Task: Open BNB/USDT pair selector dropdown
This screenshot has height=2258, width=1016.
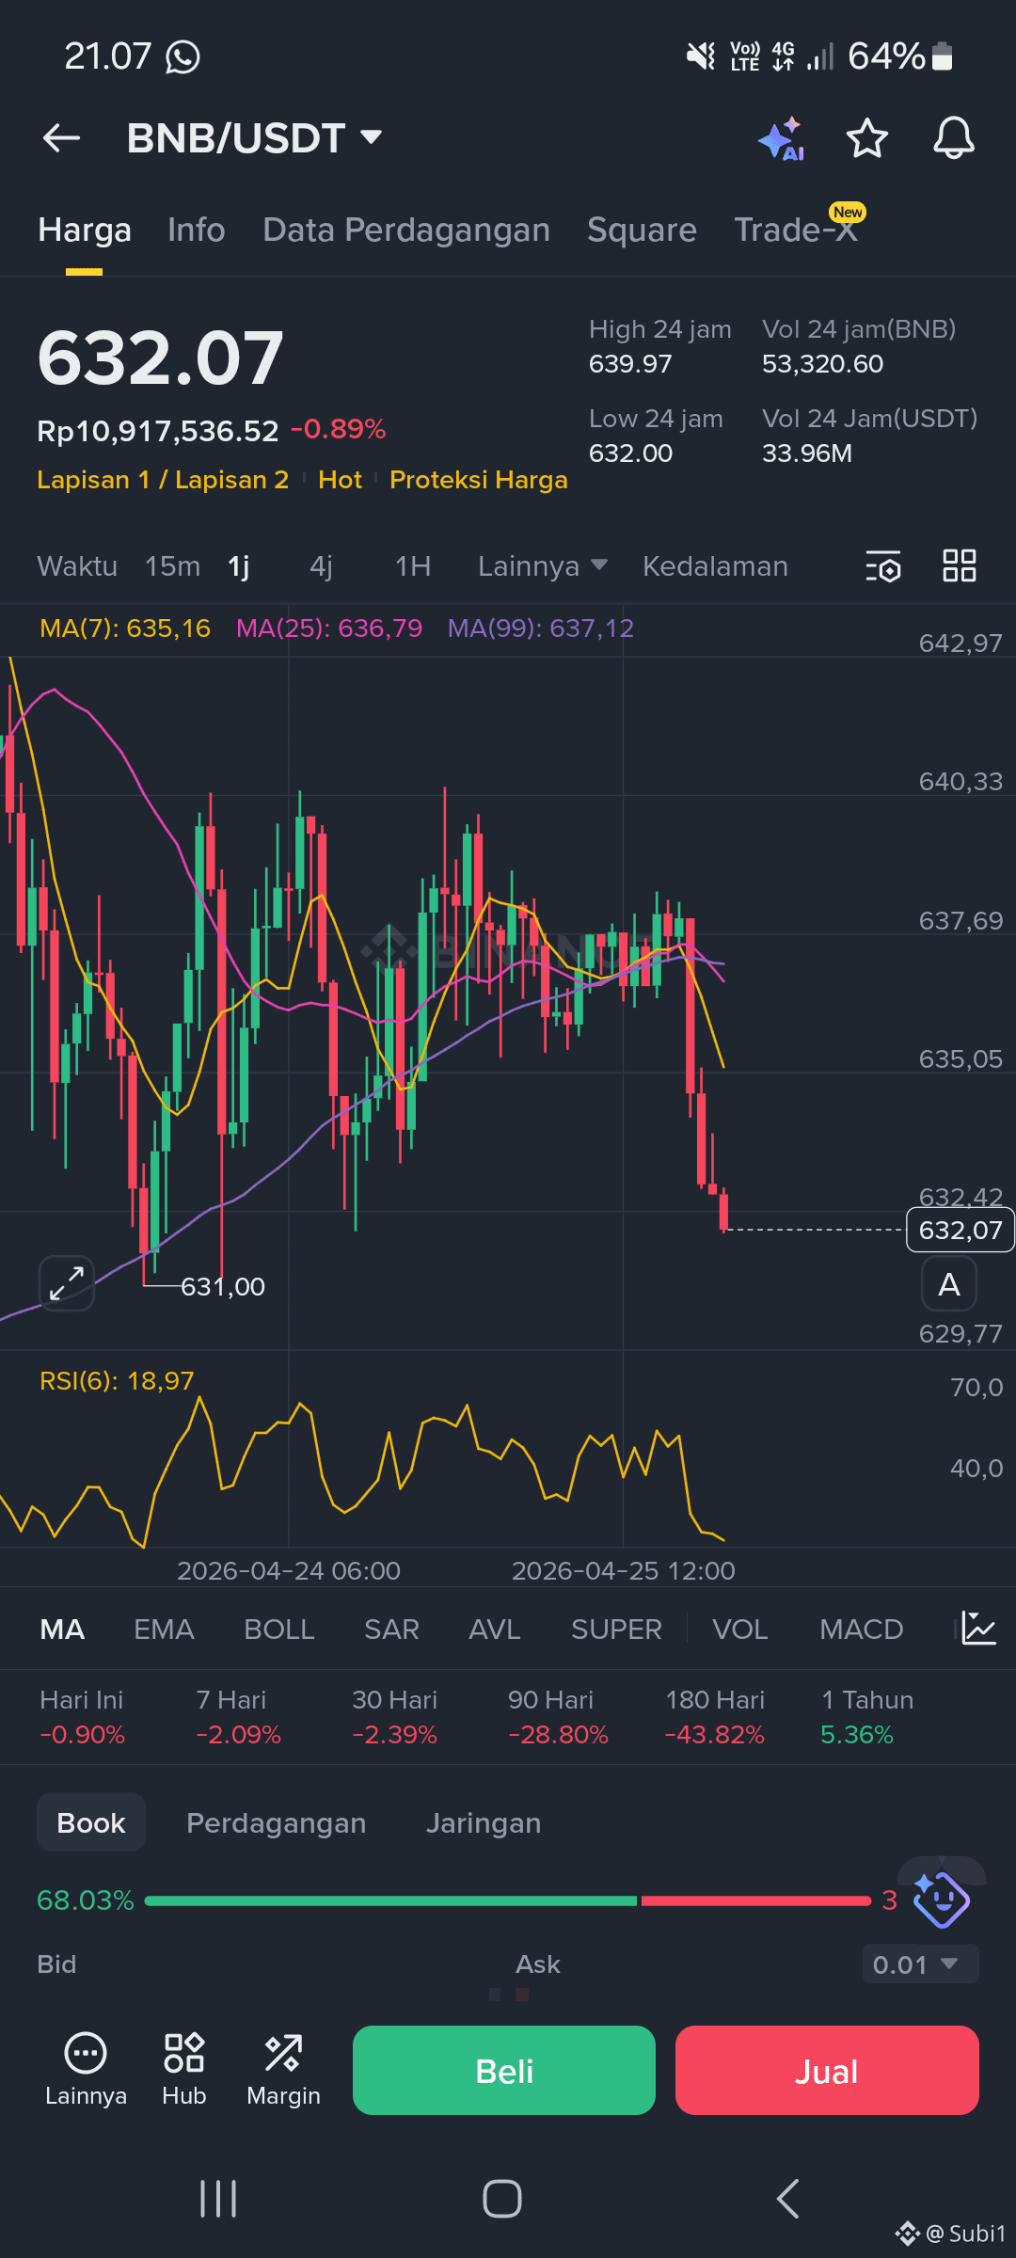Action: point(254,138)
